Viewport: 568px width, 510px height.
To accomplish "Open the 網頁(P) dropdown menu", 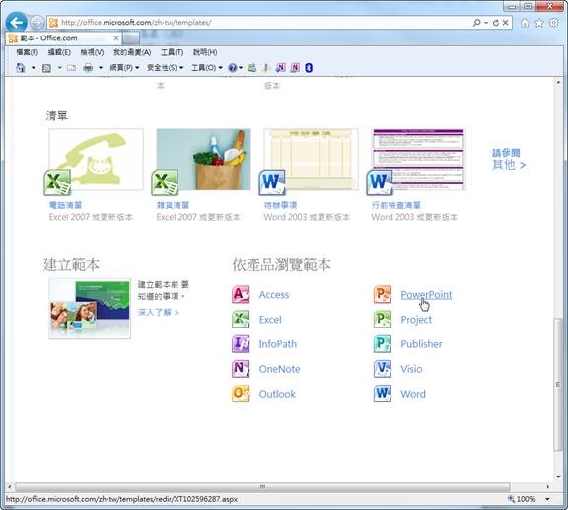I will pos(124,68).
